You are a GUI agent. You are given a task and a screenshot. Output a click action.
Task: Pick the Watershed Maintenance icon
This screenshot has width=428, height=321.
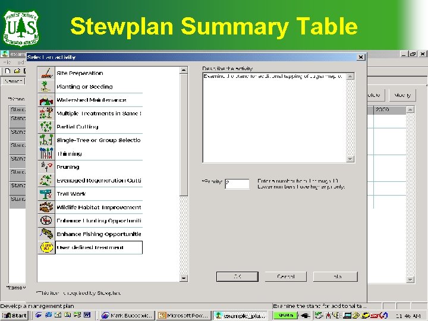(46, 100)
